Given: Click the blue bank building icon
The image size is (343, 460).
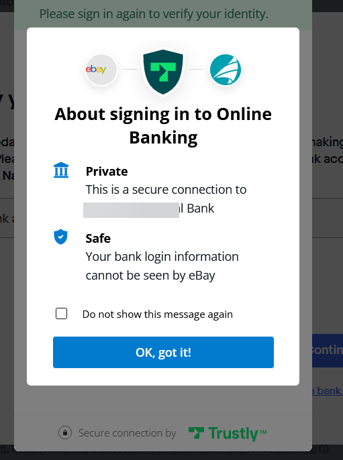Looking at the screenshot, I should point(61,170).
